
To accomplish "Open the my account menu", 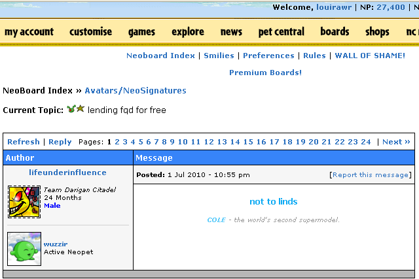I will [x=29, y=32].
